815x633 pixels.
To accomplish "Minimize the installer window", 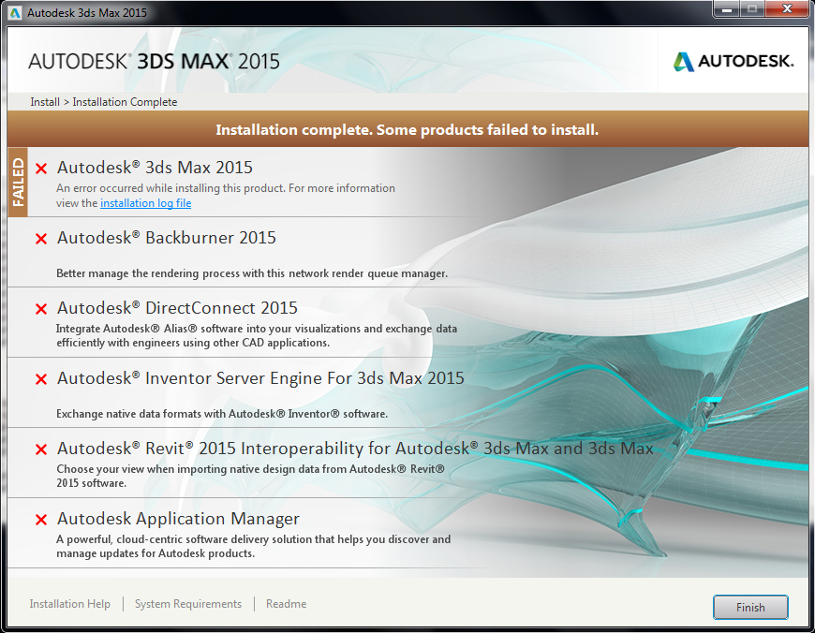I will click(x=727, y=8).
